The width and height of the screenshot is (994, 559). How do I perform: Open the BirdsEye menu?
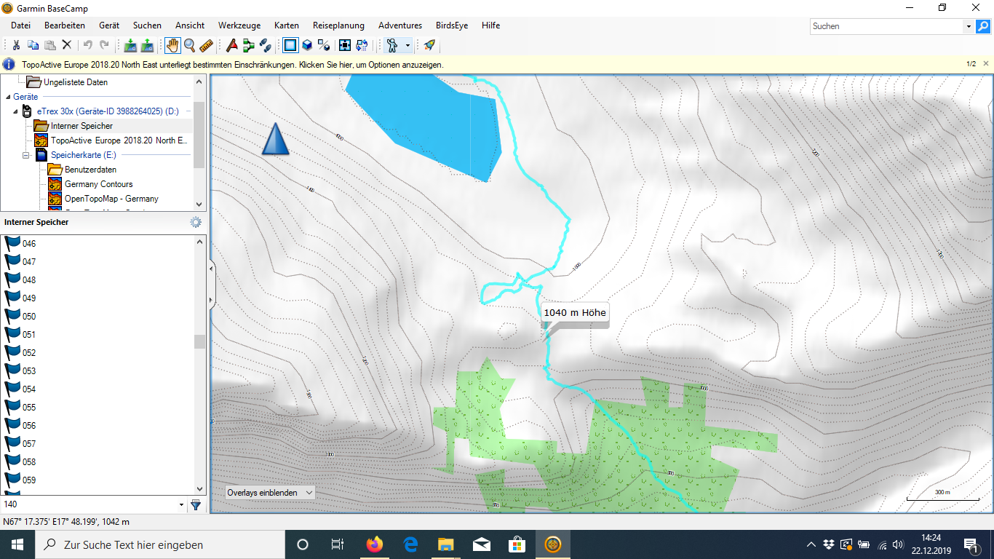pyautogui.click(x=452, y=25)
